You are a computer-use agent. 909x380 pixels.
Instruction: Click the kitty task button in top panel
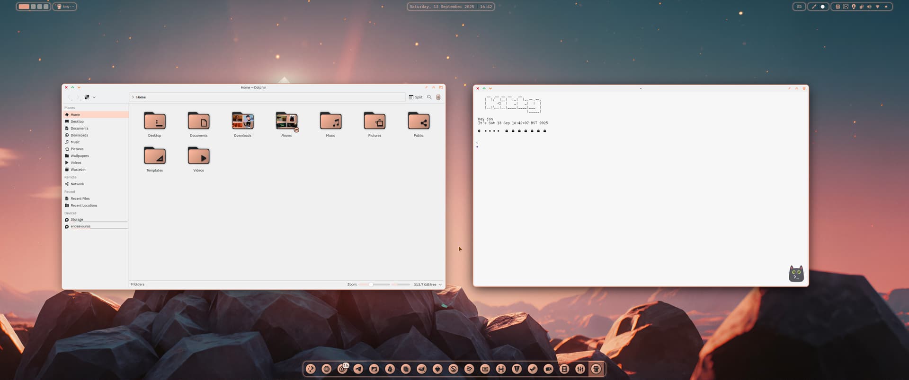65,7
